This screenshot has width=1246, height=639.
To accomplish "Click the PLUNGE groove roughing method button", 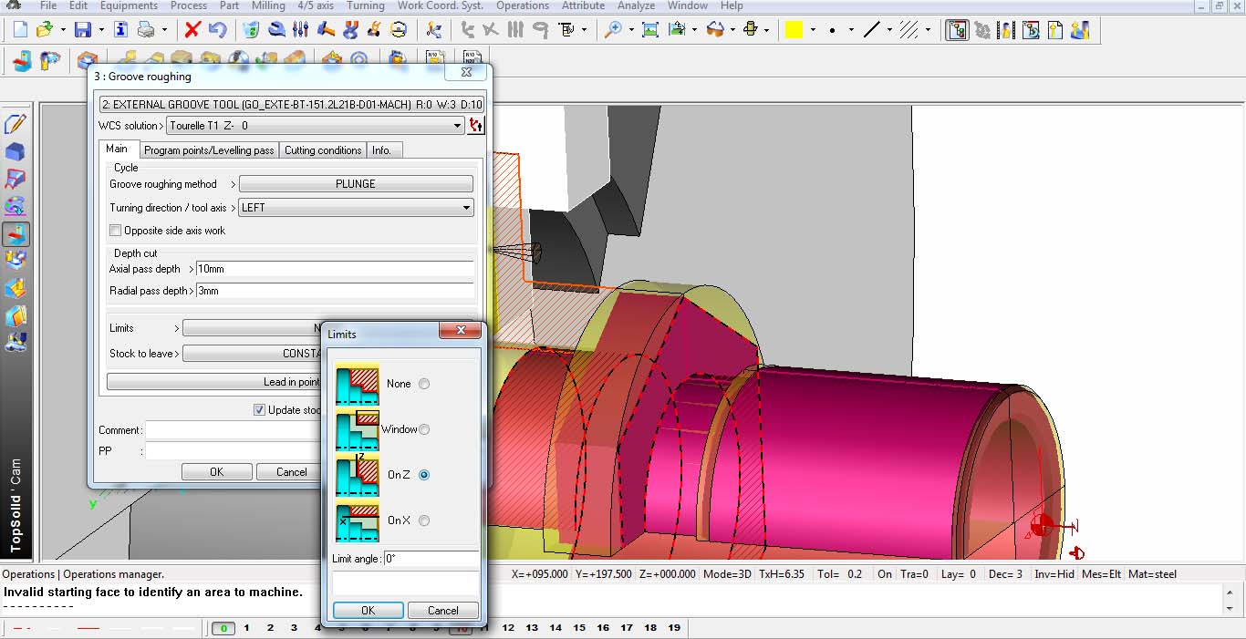I will coord(356,184).
